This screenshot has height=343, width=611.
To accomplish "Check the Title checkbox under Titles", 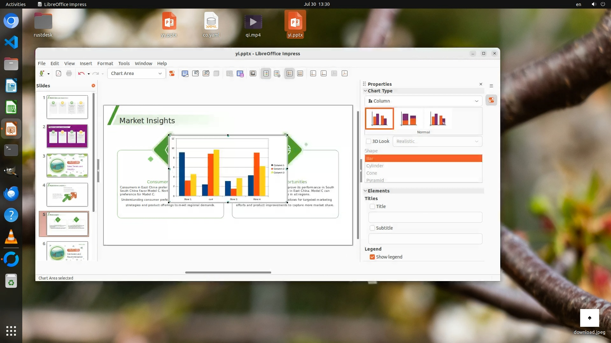I will tap(372, 206).
